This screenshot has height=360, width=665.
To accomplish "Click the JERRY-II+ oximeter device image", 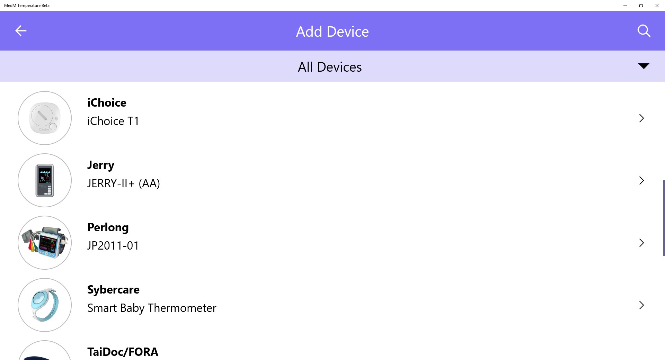I will [45, 180].
